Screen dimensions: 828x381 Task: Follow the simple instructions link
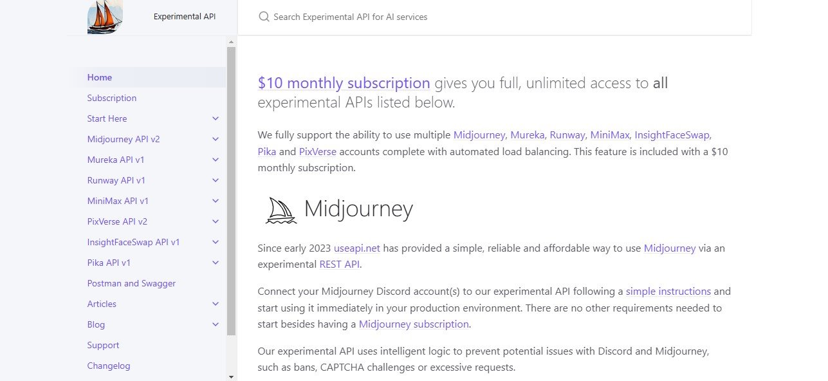click(668, 291)
